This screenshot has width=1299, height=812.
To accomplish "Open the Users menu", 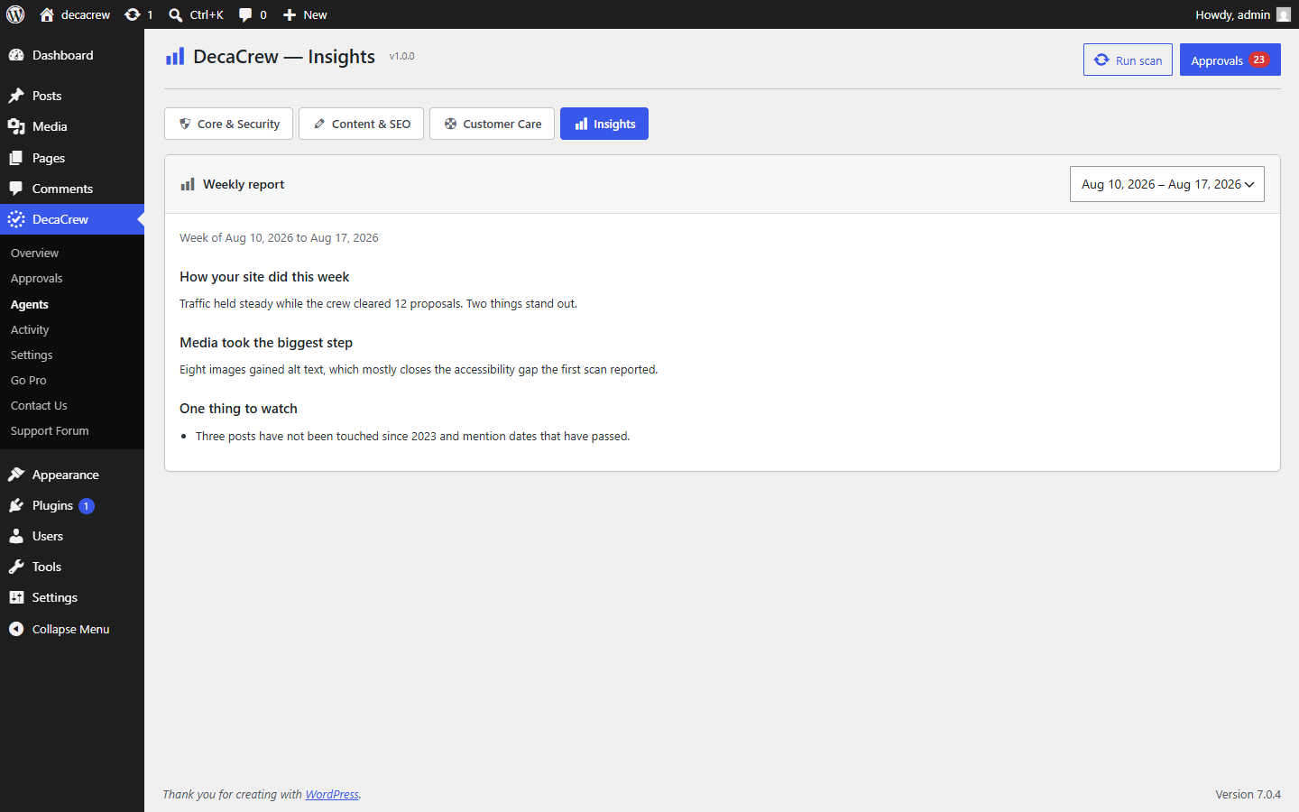I will coord(72,536).
